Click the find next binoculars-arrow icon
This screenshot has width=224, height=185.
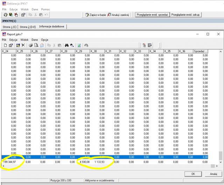pyautogui.click(x=72, y=45)
